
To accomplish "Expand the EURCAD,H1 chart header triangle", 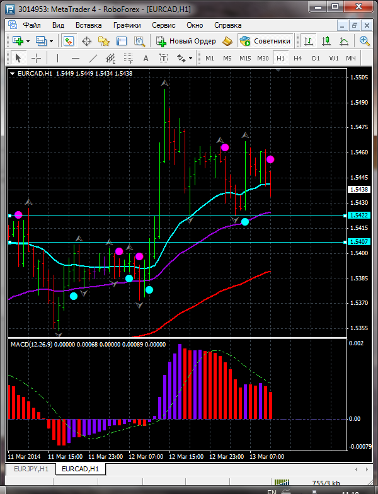I will click(x=13, y=74).
